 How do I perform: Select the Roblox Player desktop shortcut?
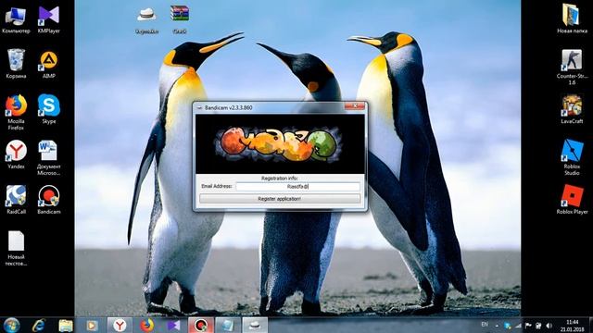coord(572,200)
